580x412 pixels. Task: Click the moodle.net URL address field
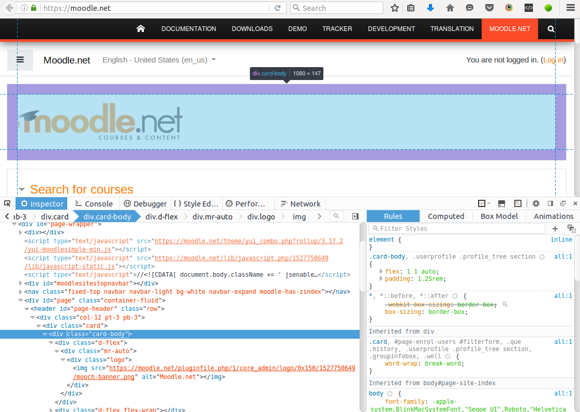[x=155, y=8]
